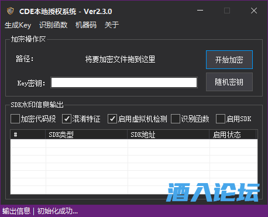
Task: Click the SDK地址 column header
Action: coord(169,135)
